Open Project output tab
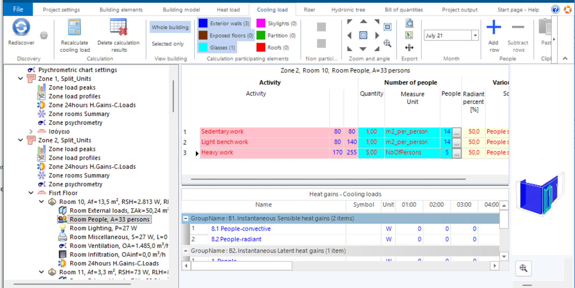Image resolution: width=575 pixels, height=288 pixels. pyautogui.click(x=460, y=10)
